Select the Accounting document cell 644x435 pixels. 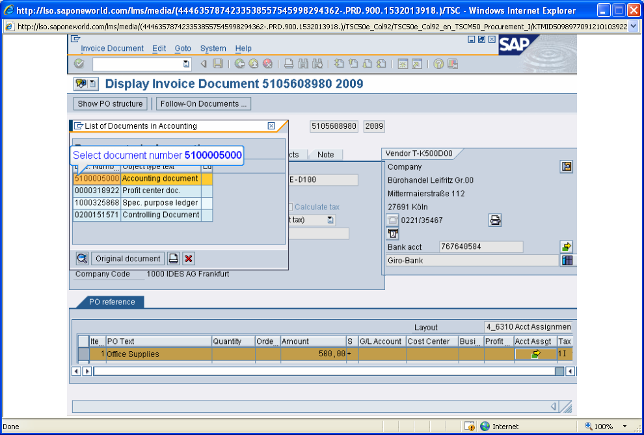[161, 179]
